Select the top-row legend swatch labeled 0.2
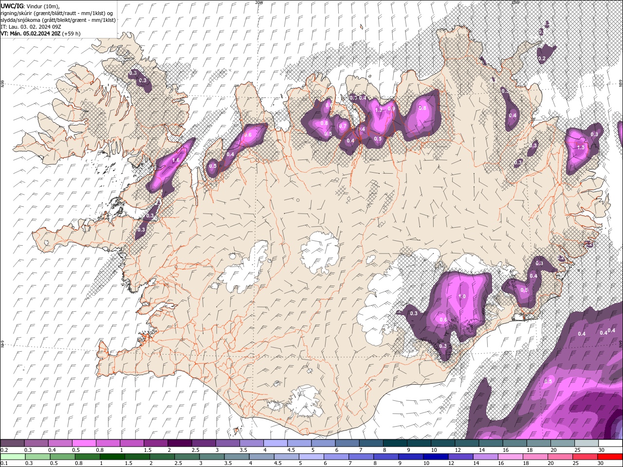 click(12, 443)
